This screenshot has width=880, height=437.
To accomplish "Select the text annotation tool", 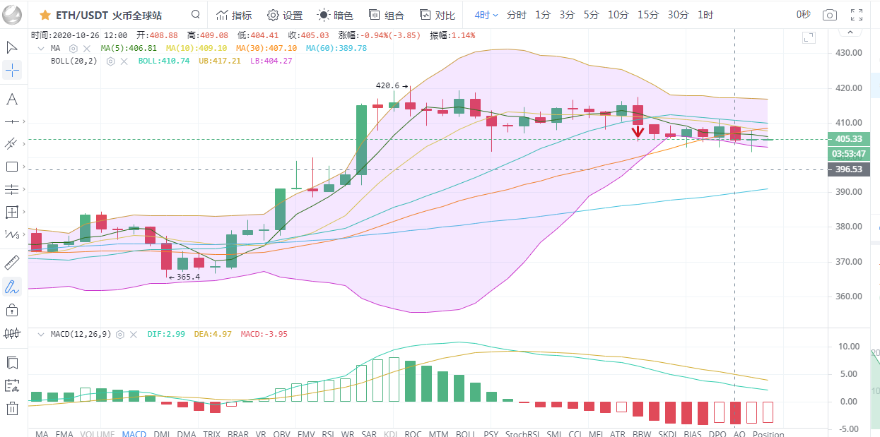I will (x=12, y=99).
